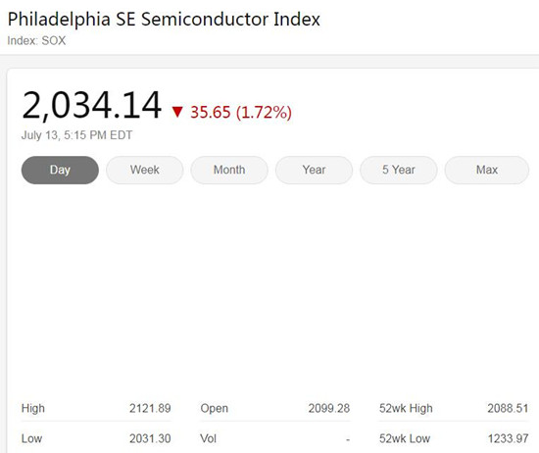Click the High value 2121.89
Viewport: 539px width, 453px height.
(150, 408)
